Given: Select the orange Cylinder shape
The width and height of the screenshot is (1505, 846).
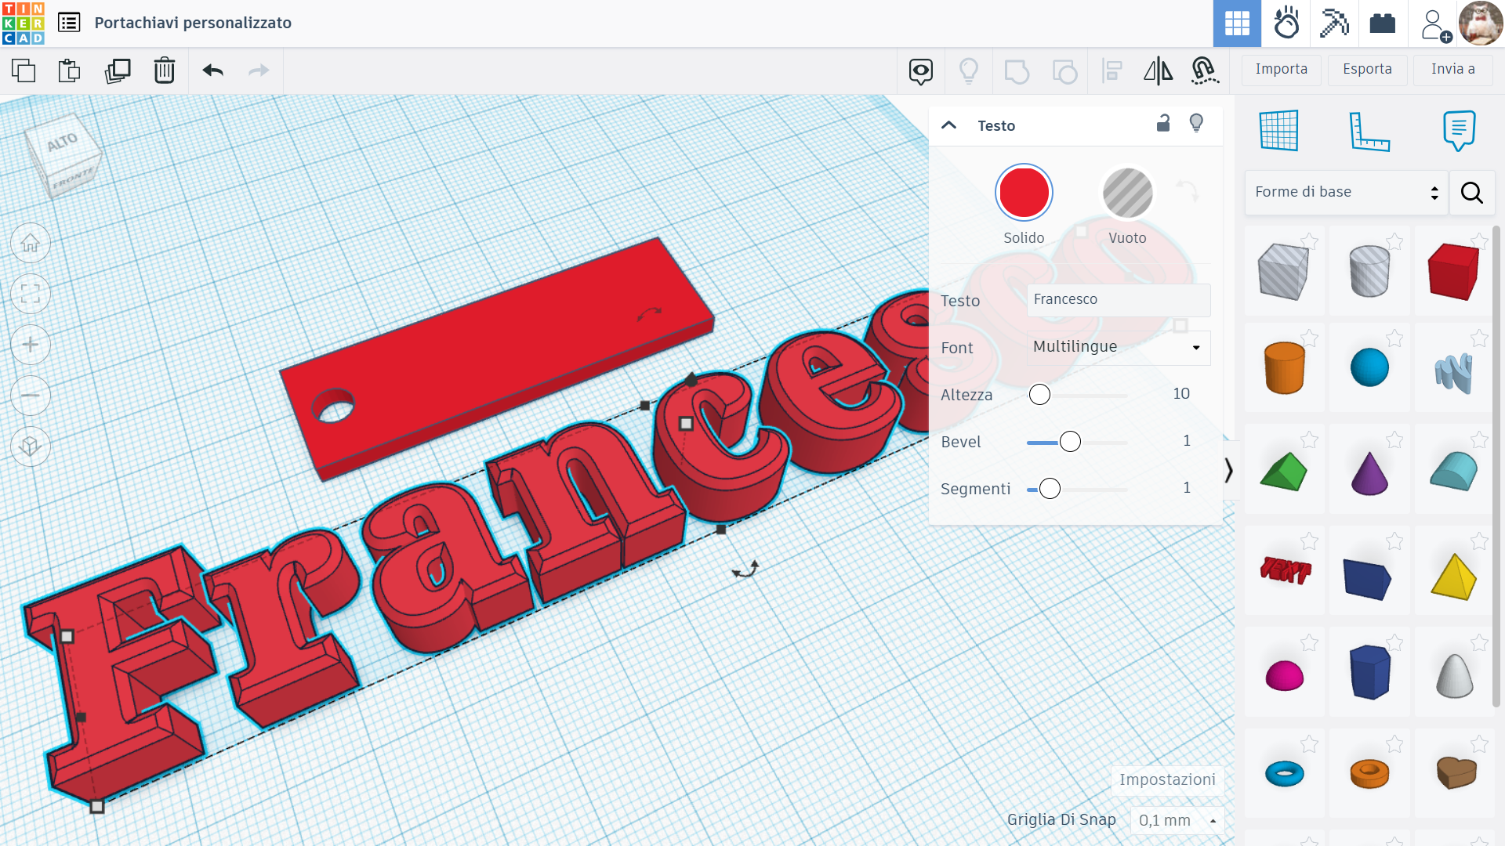Looking at the screenshot, I should [1284, 367].
